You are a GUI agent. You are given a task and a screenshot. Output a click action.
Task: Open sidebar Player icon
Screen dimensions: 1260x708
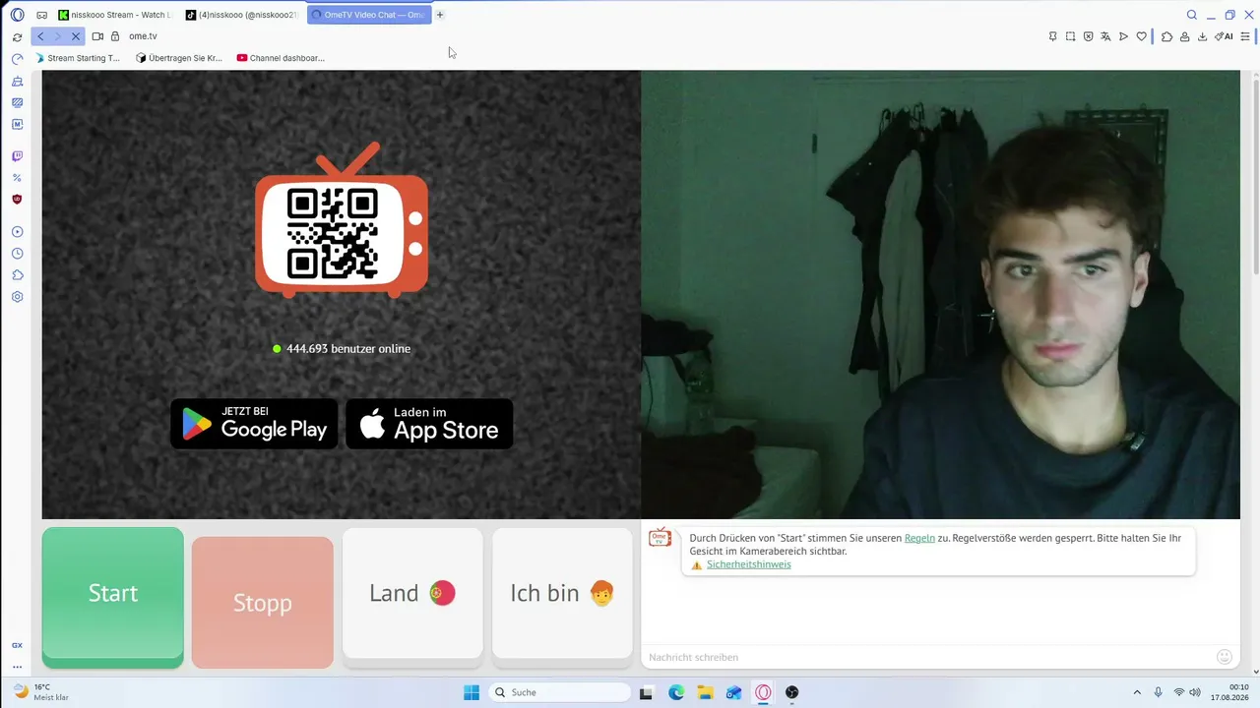click(17, 232)
